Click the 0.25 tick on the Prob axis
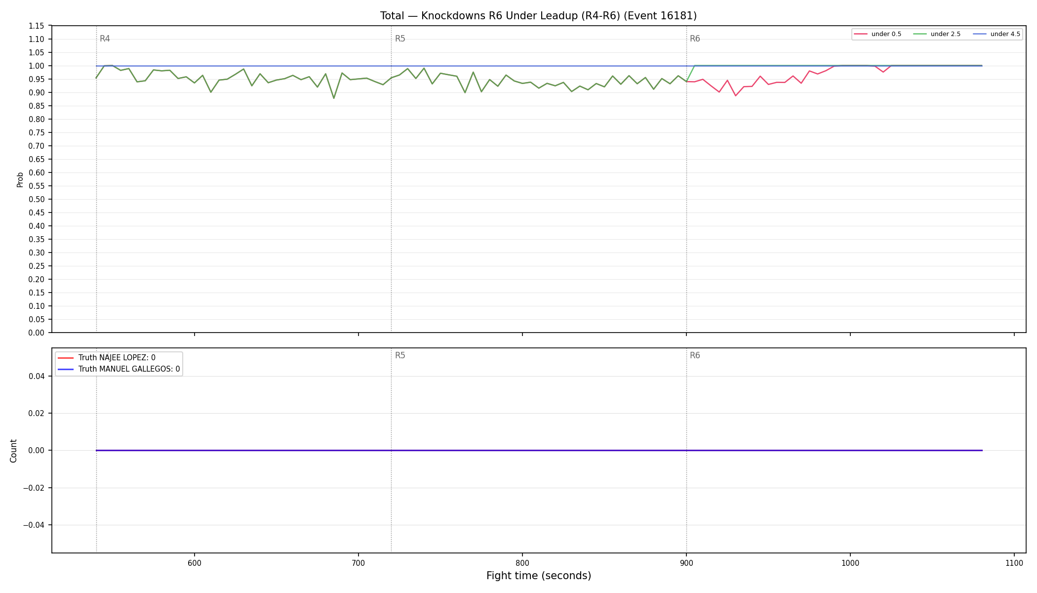 coord(37,266)
